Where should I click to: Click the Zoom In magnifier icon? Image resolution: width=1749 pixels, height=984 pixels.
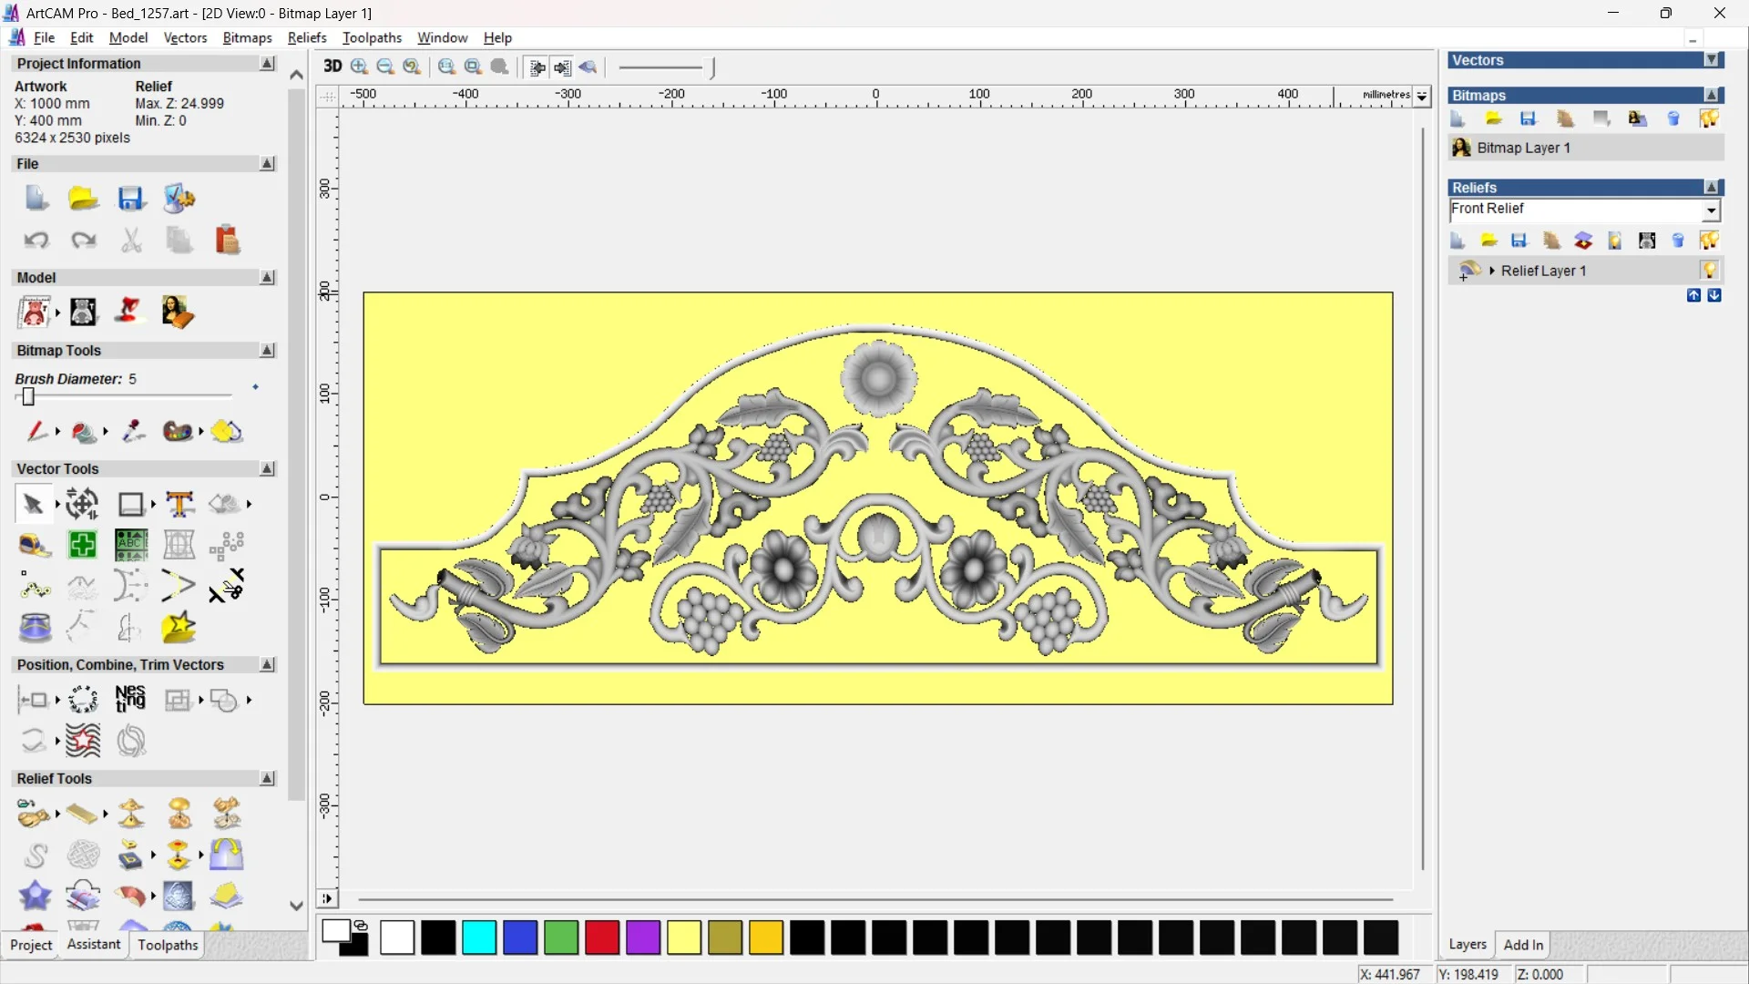click(x=359, y=67)
